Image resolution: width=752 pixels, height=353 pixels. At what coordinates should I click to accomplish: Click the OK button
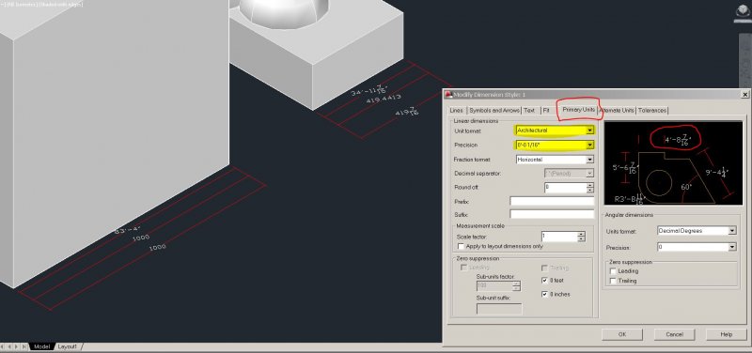click(x=622, y=334)
